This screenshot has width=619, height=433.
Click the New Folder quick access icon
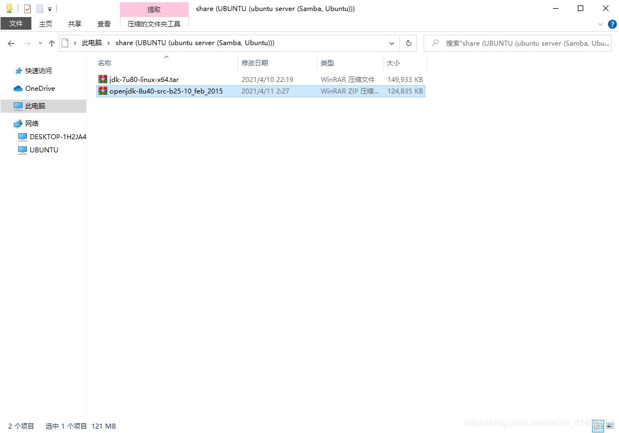[x=40, y=9]
